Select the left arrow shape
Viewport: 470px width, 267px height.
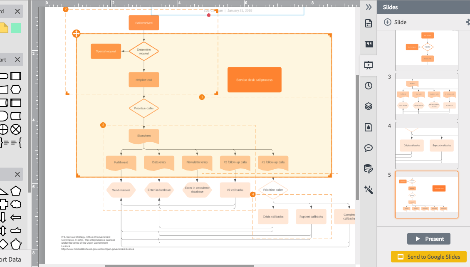point(15,217)
